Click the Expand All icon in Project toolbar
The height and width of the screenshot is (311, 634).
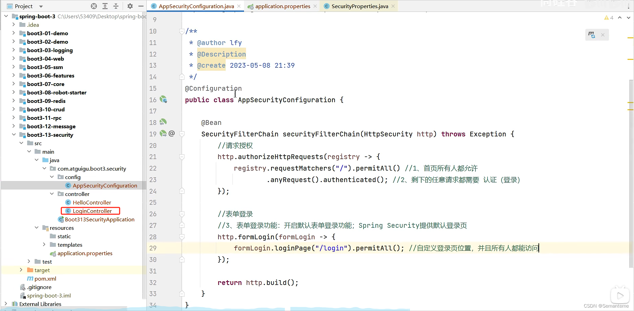(105, 6)
